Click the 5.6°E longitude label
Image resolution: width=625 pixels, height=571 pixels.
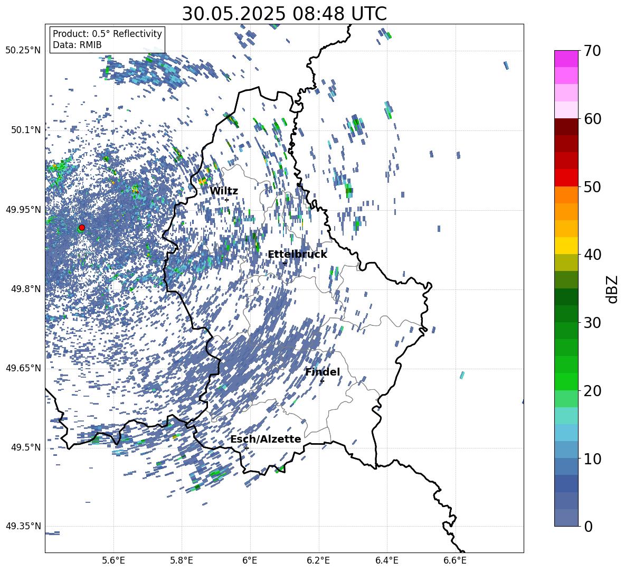click(x=113, y=560)
